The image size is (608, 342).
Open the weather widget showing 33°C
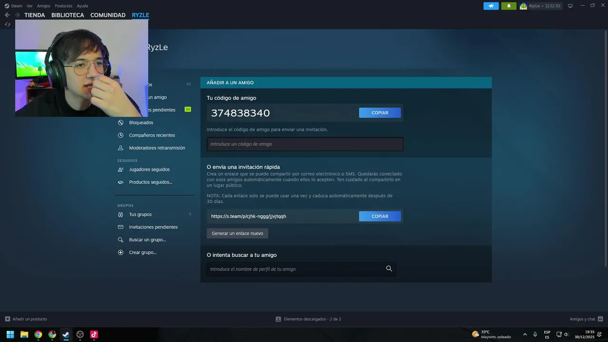click(492, 334)
